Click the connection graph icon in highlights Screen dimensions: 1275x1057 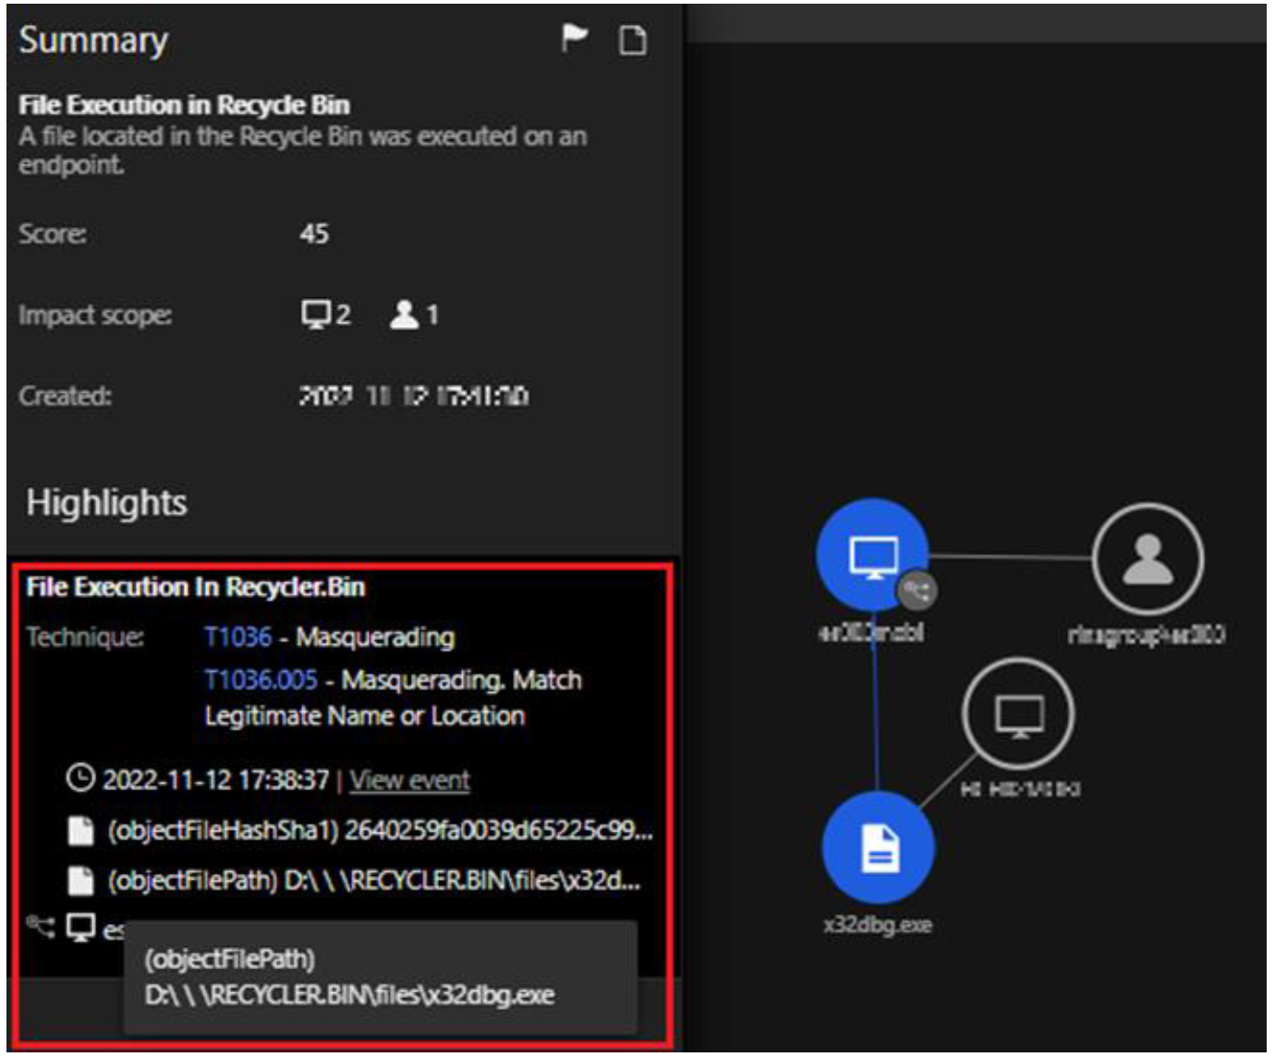point(40,926)
